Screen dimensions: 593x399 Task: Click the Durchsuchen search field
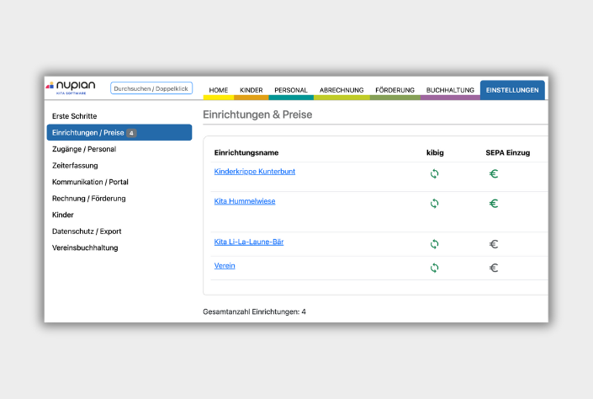point(151,88)
